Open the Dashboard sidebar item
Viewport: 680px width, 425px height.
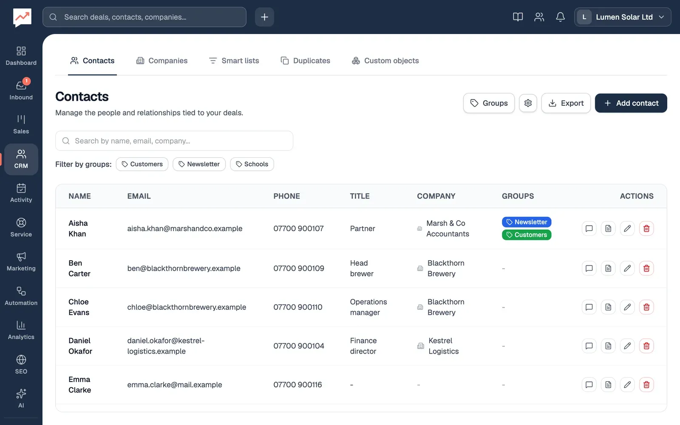click(21, 56)
